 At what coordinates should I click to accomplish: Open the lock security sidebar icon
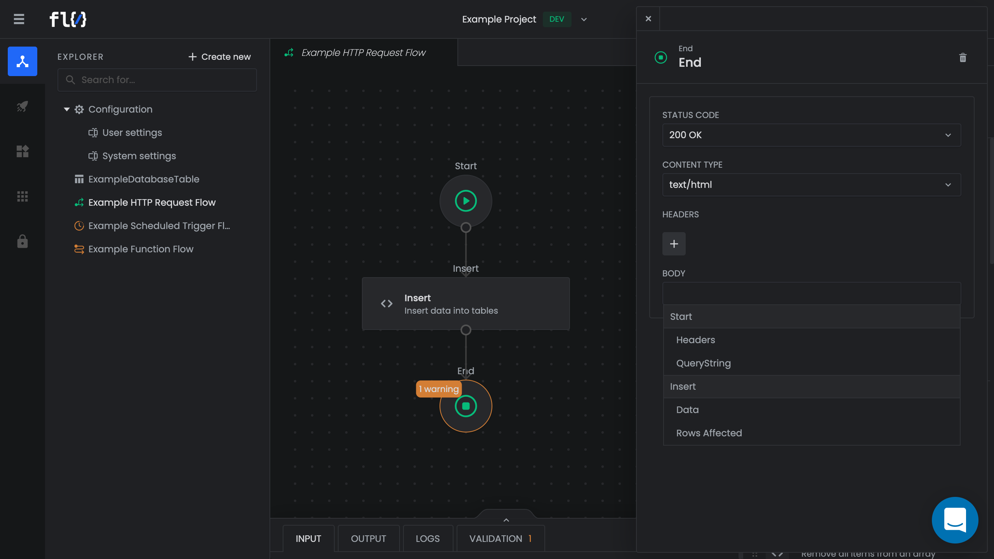[x=23, y=241]
